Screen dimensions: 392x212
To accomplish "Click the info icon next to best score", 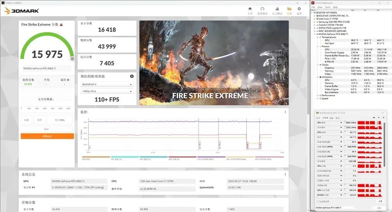I will coord(68,80).
